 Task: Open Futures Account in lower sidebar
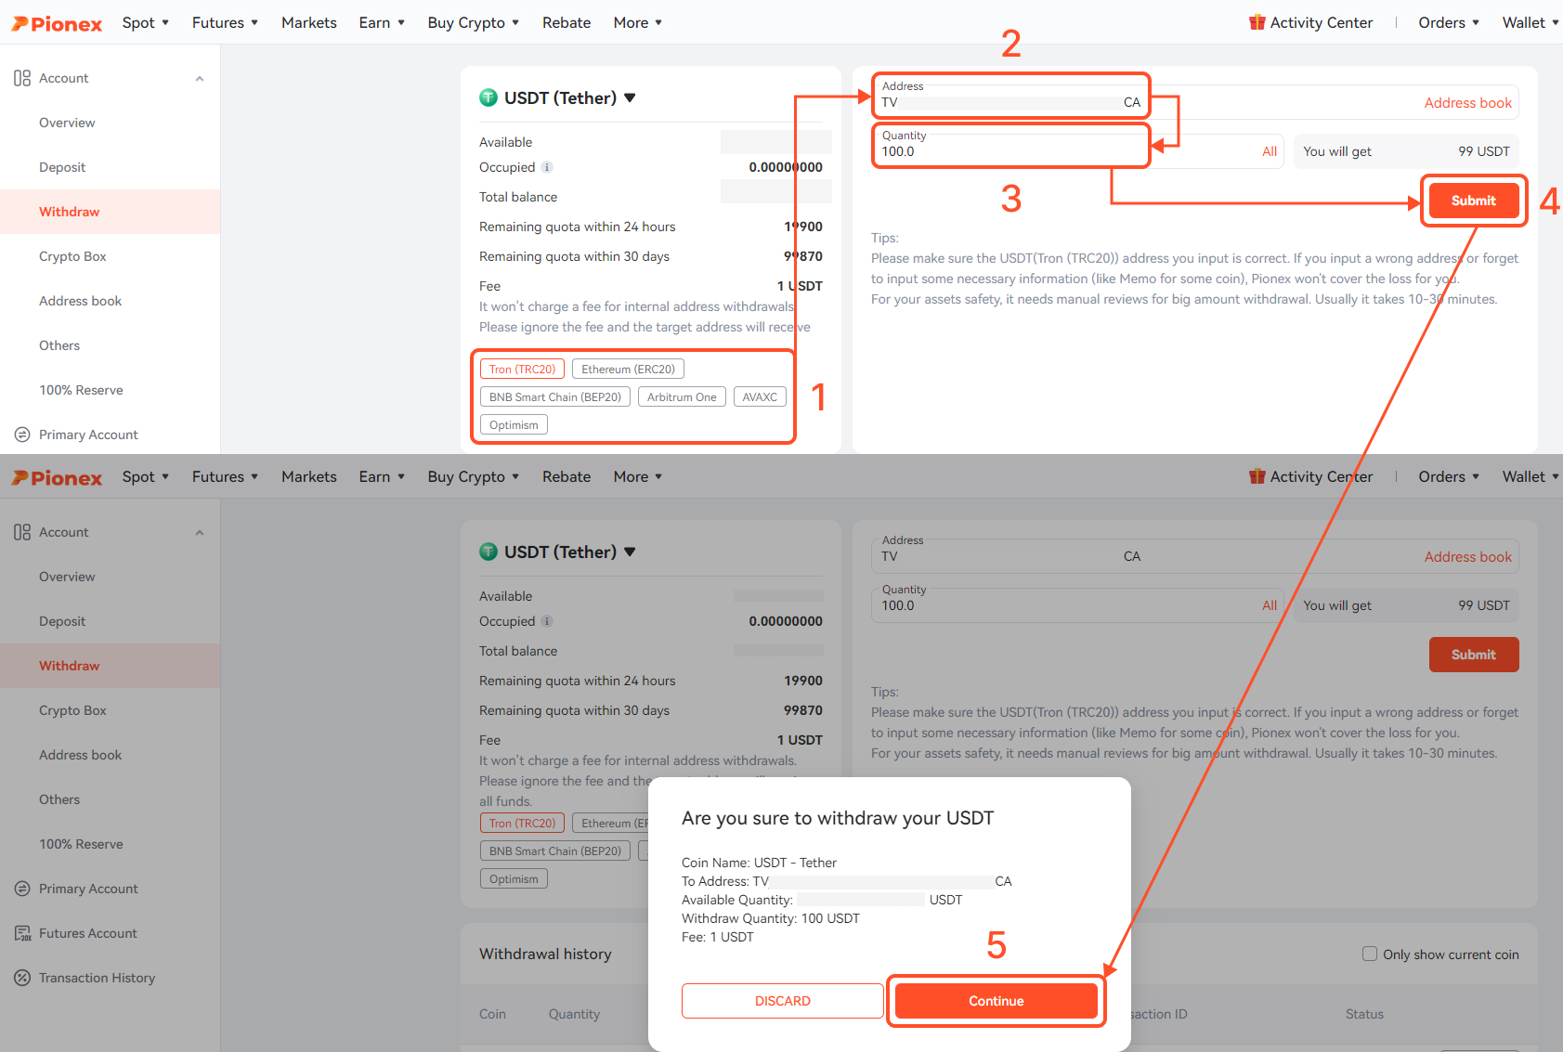87,933
